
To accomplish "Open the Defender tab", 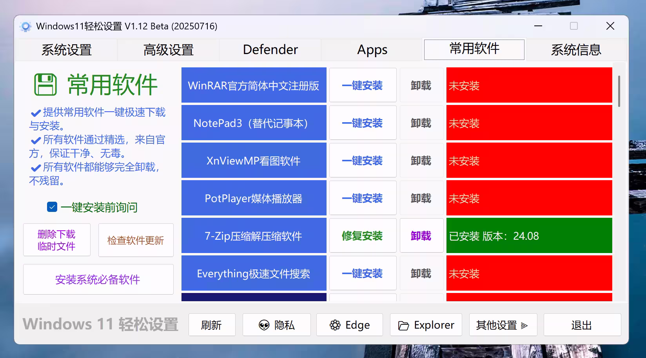I will click(x=270, y=50).
